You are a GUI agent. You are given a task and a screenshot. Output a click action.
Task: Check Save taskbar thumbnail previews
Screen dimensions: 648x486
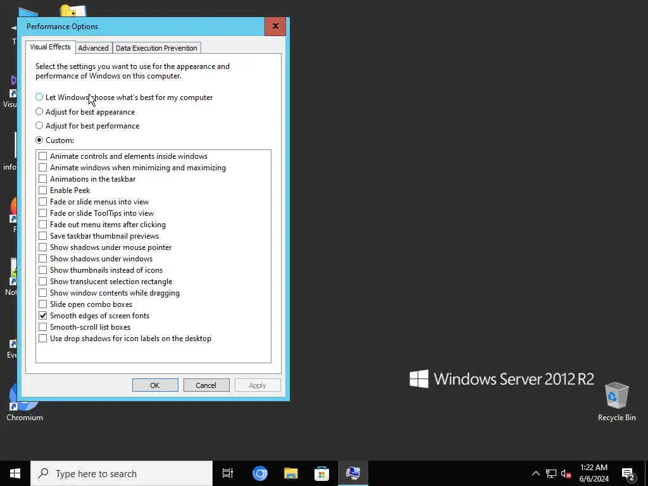pyautogui.click(x=42, y=236)
